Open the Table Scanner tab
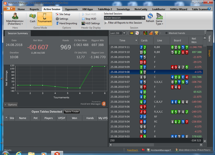 200,9
